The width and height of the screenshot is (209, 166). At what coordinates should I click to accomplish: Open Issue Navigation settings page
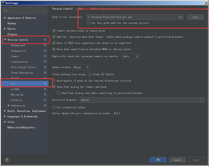(22, 73)
